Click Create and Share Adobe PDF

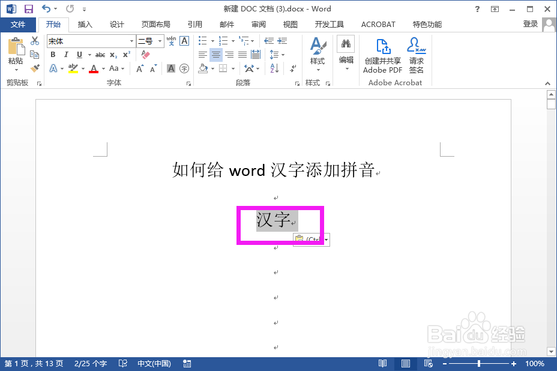click(382, 55)
